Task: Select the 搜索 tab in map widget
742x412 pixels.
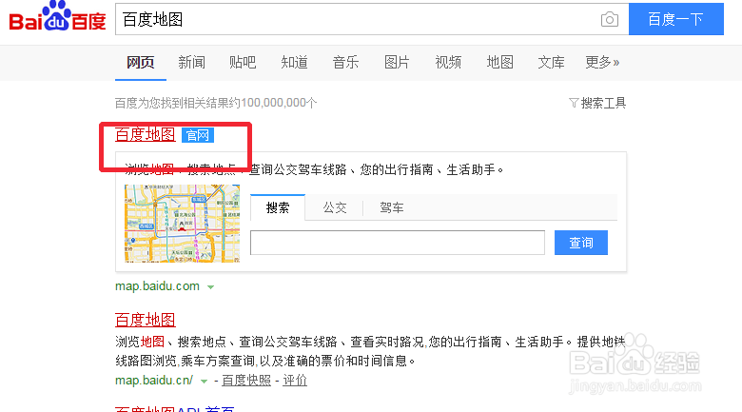Action: click(x=278, y=207)
